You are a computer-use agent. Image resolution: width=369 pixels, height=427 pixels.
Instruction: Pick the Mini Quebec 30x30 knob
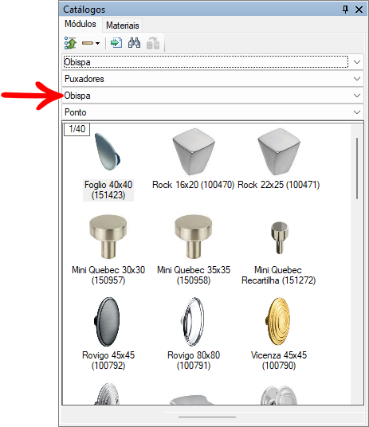[x=108, y=249]
